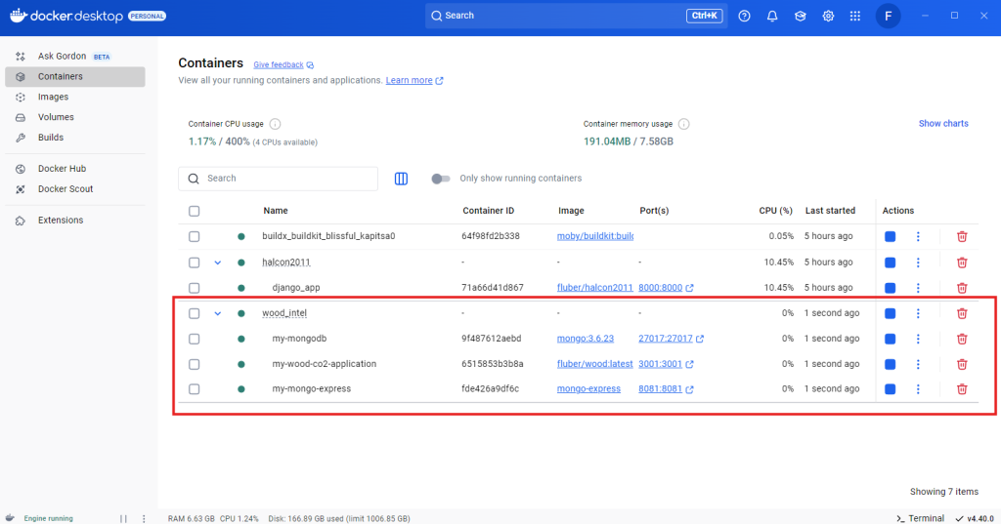Check the my-mongodb row checkbox
Image resolution: width=1001 pixels, height=524 pixels.
195,340
